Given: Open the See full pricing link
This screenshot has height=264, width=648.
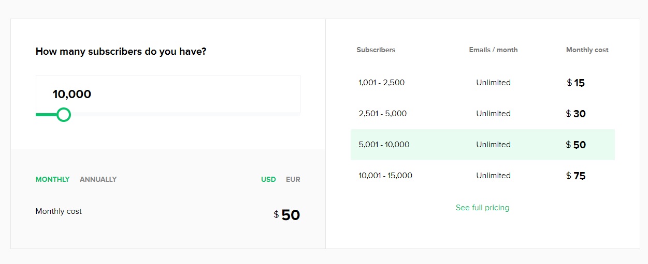Looking at the screenshot, I should pos(482,208).
